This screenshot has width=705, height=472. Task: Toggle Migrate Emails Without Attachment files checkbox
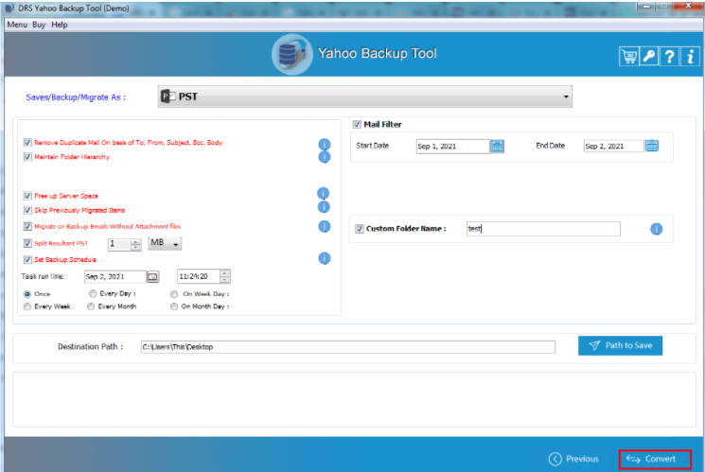pyautogui.click(x=27, y=227)
